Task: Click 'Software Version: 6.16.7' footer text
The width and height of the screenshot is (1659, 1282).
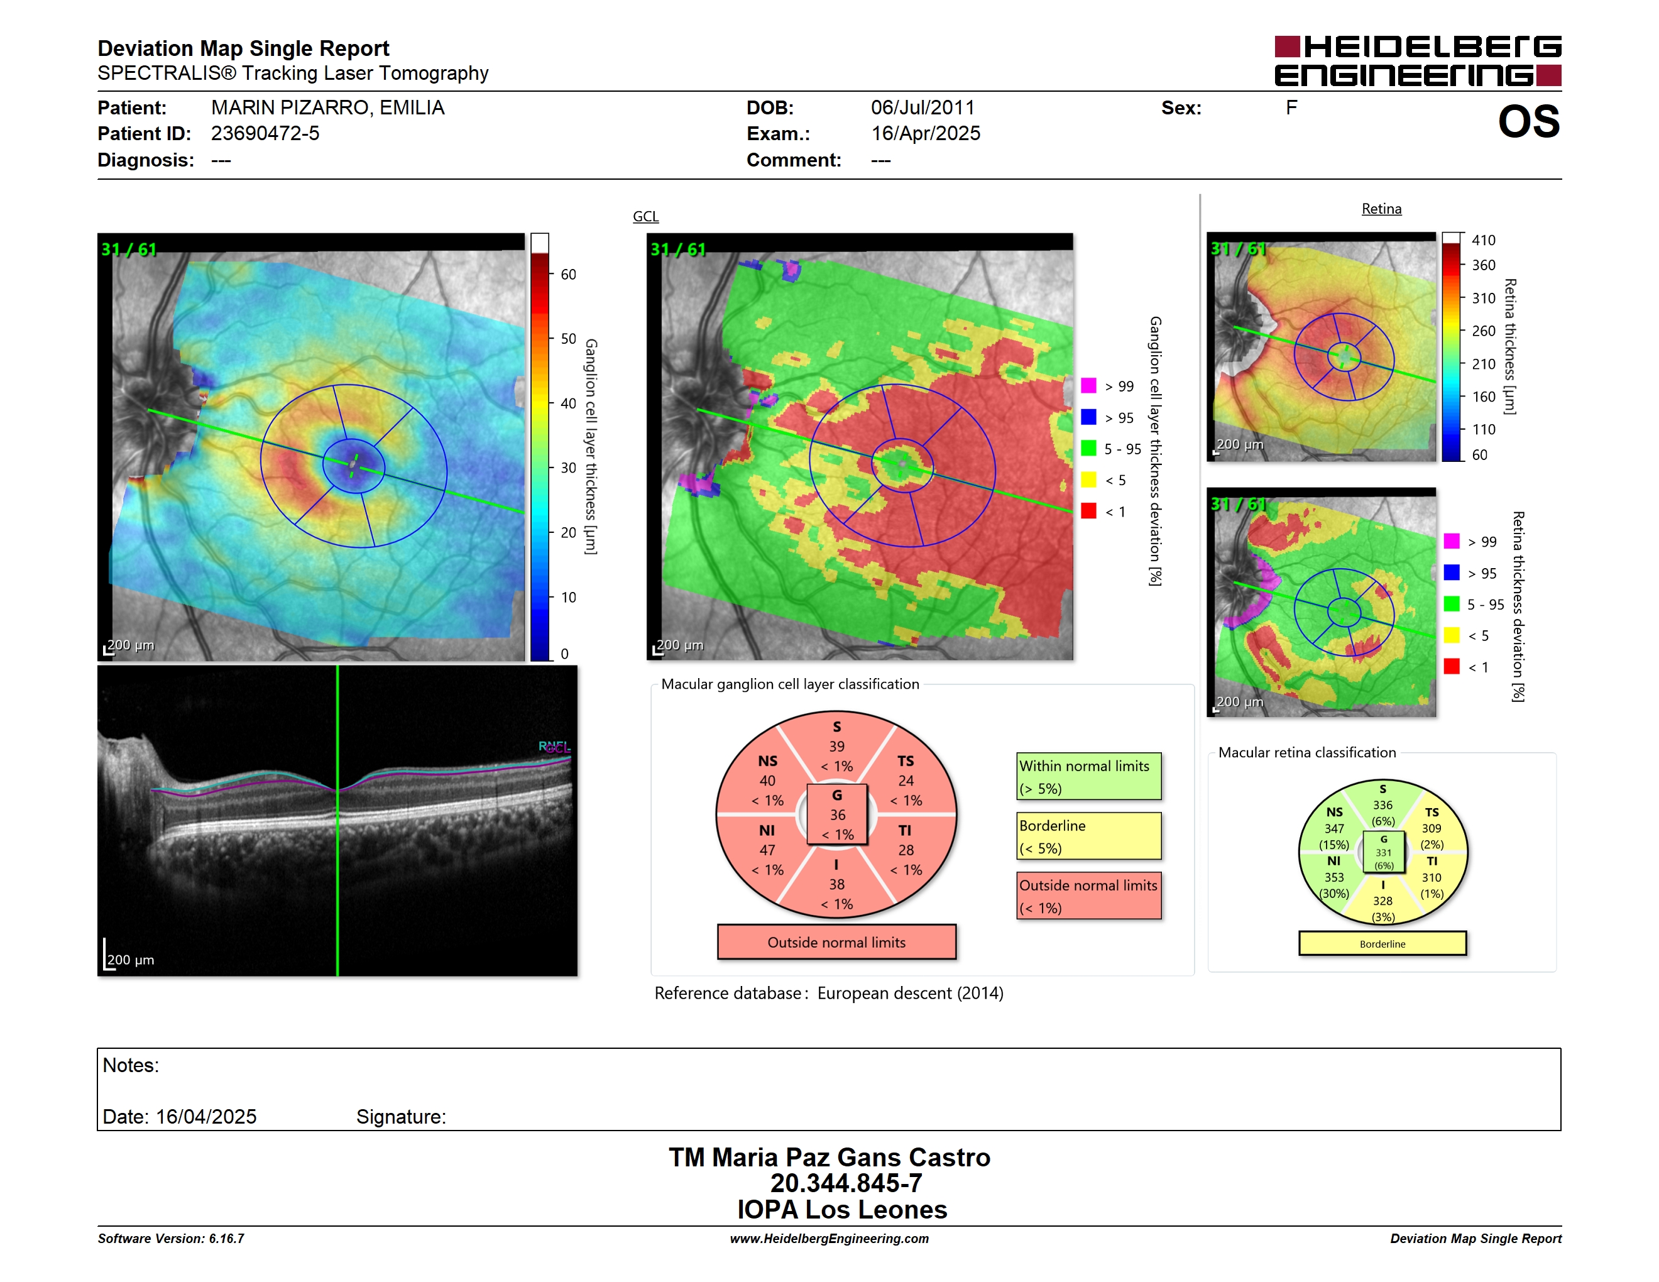Action: tap(171, 1239)
